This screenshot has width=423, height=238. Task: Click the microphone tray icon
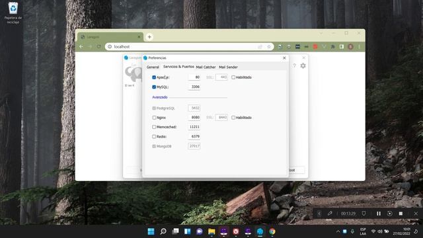coord(352,231)
